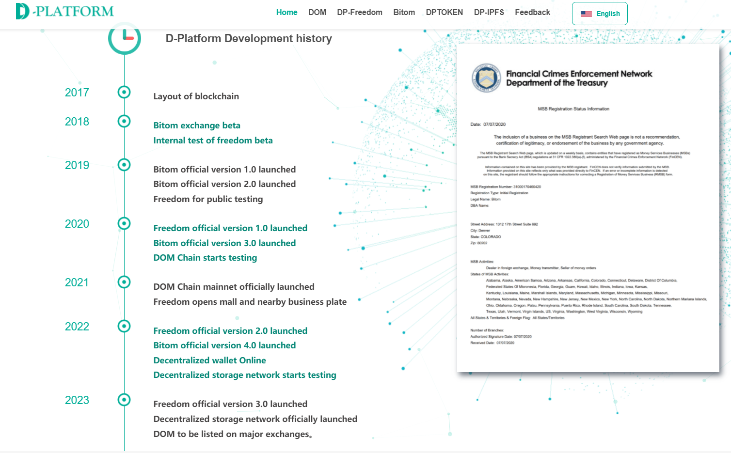Open the FinCEN MSB registration document image
Screen dimensions: 731x453
588,208
